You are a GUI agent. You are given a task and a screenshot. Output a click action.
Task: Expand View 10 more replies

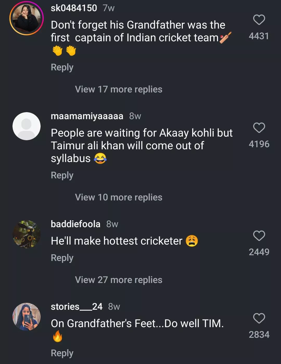click(x=118, y=197)
